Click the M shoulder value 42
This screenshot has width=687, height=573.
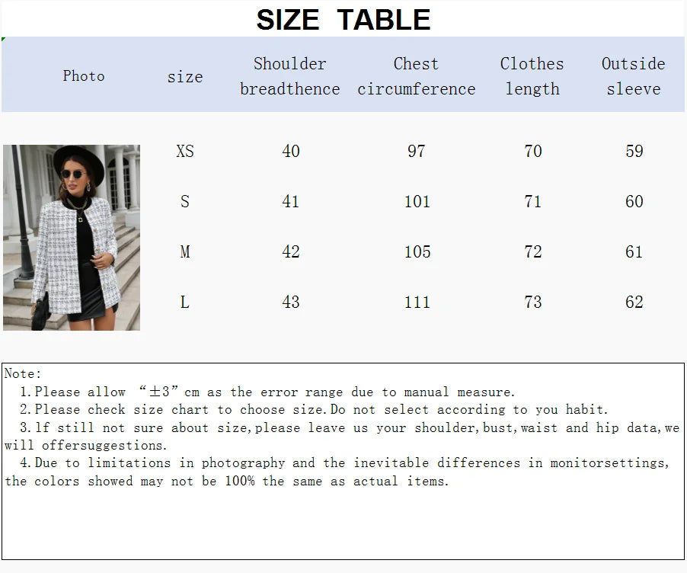(x=291, y=251)
